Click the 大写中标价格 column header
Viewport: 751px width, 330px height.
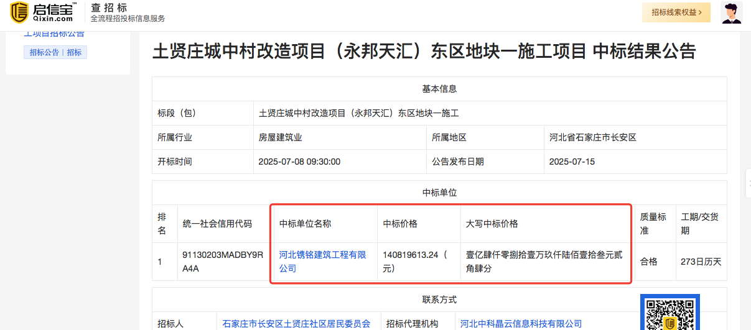pyautogui.click(x=492, y=224)
